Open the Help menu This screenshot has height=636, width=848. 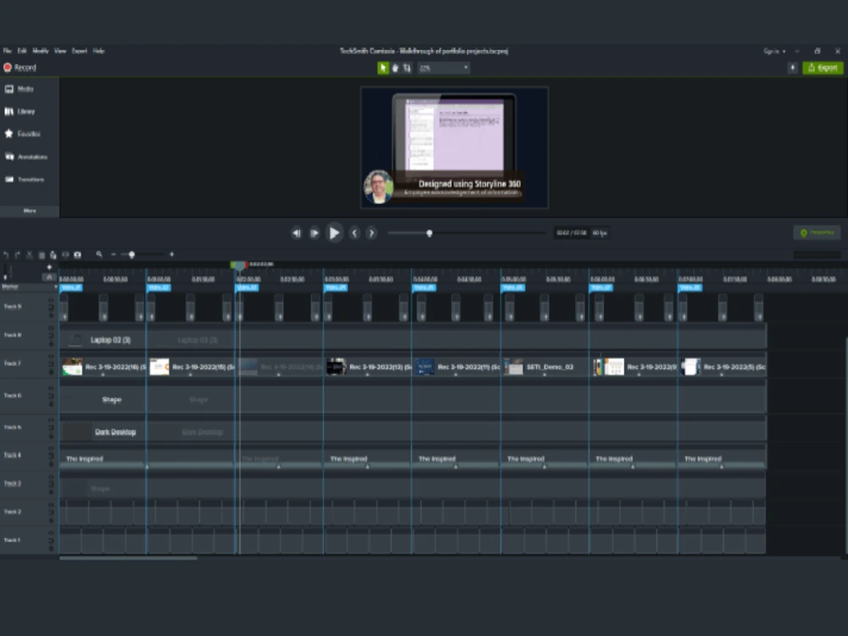[x=98, y=51]
